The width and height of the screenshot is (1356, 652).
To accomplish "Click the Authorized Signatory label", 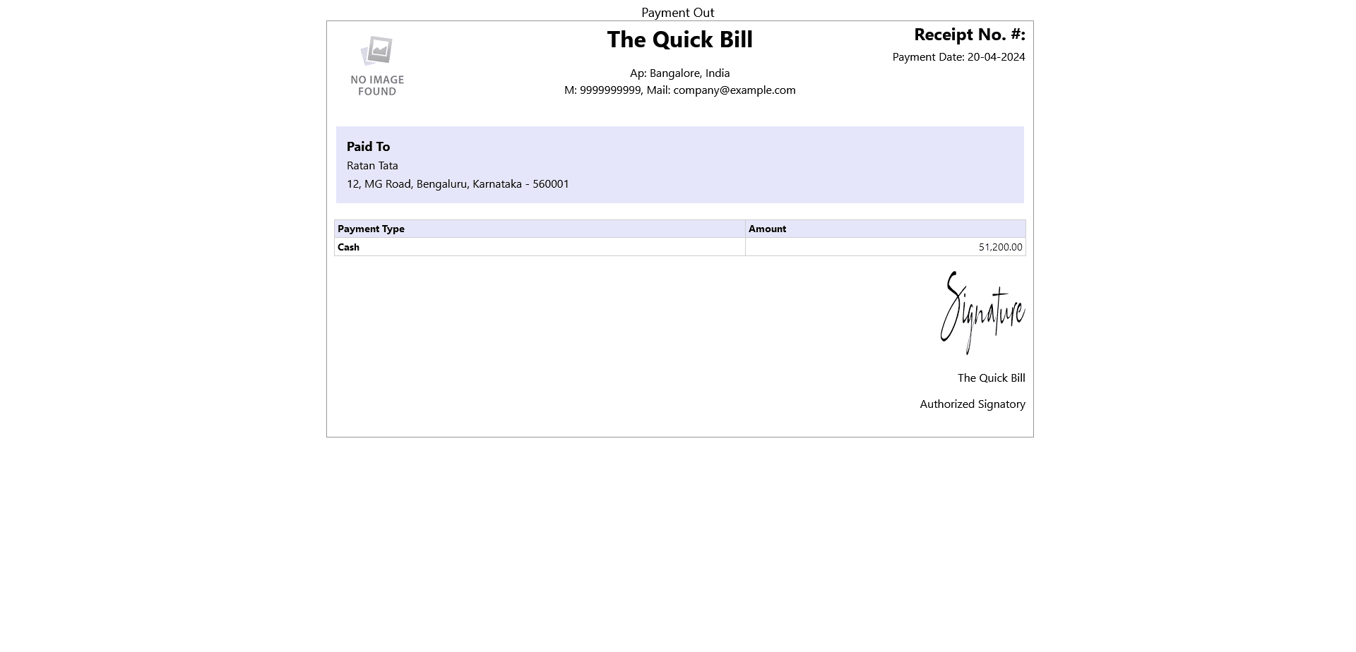I will [x=972, y=404].
